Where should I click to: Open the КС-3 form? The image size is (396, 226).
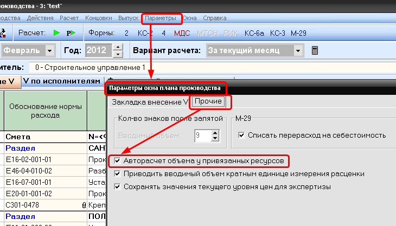277,33
